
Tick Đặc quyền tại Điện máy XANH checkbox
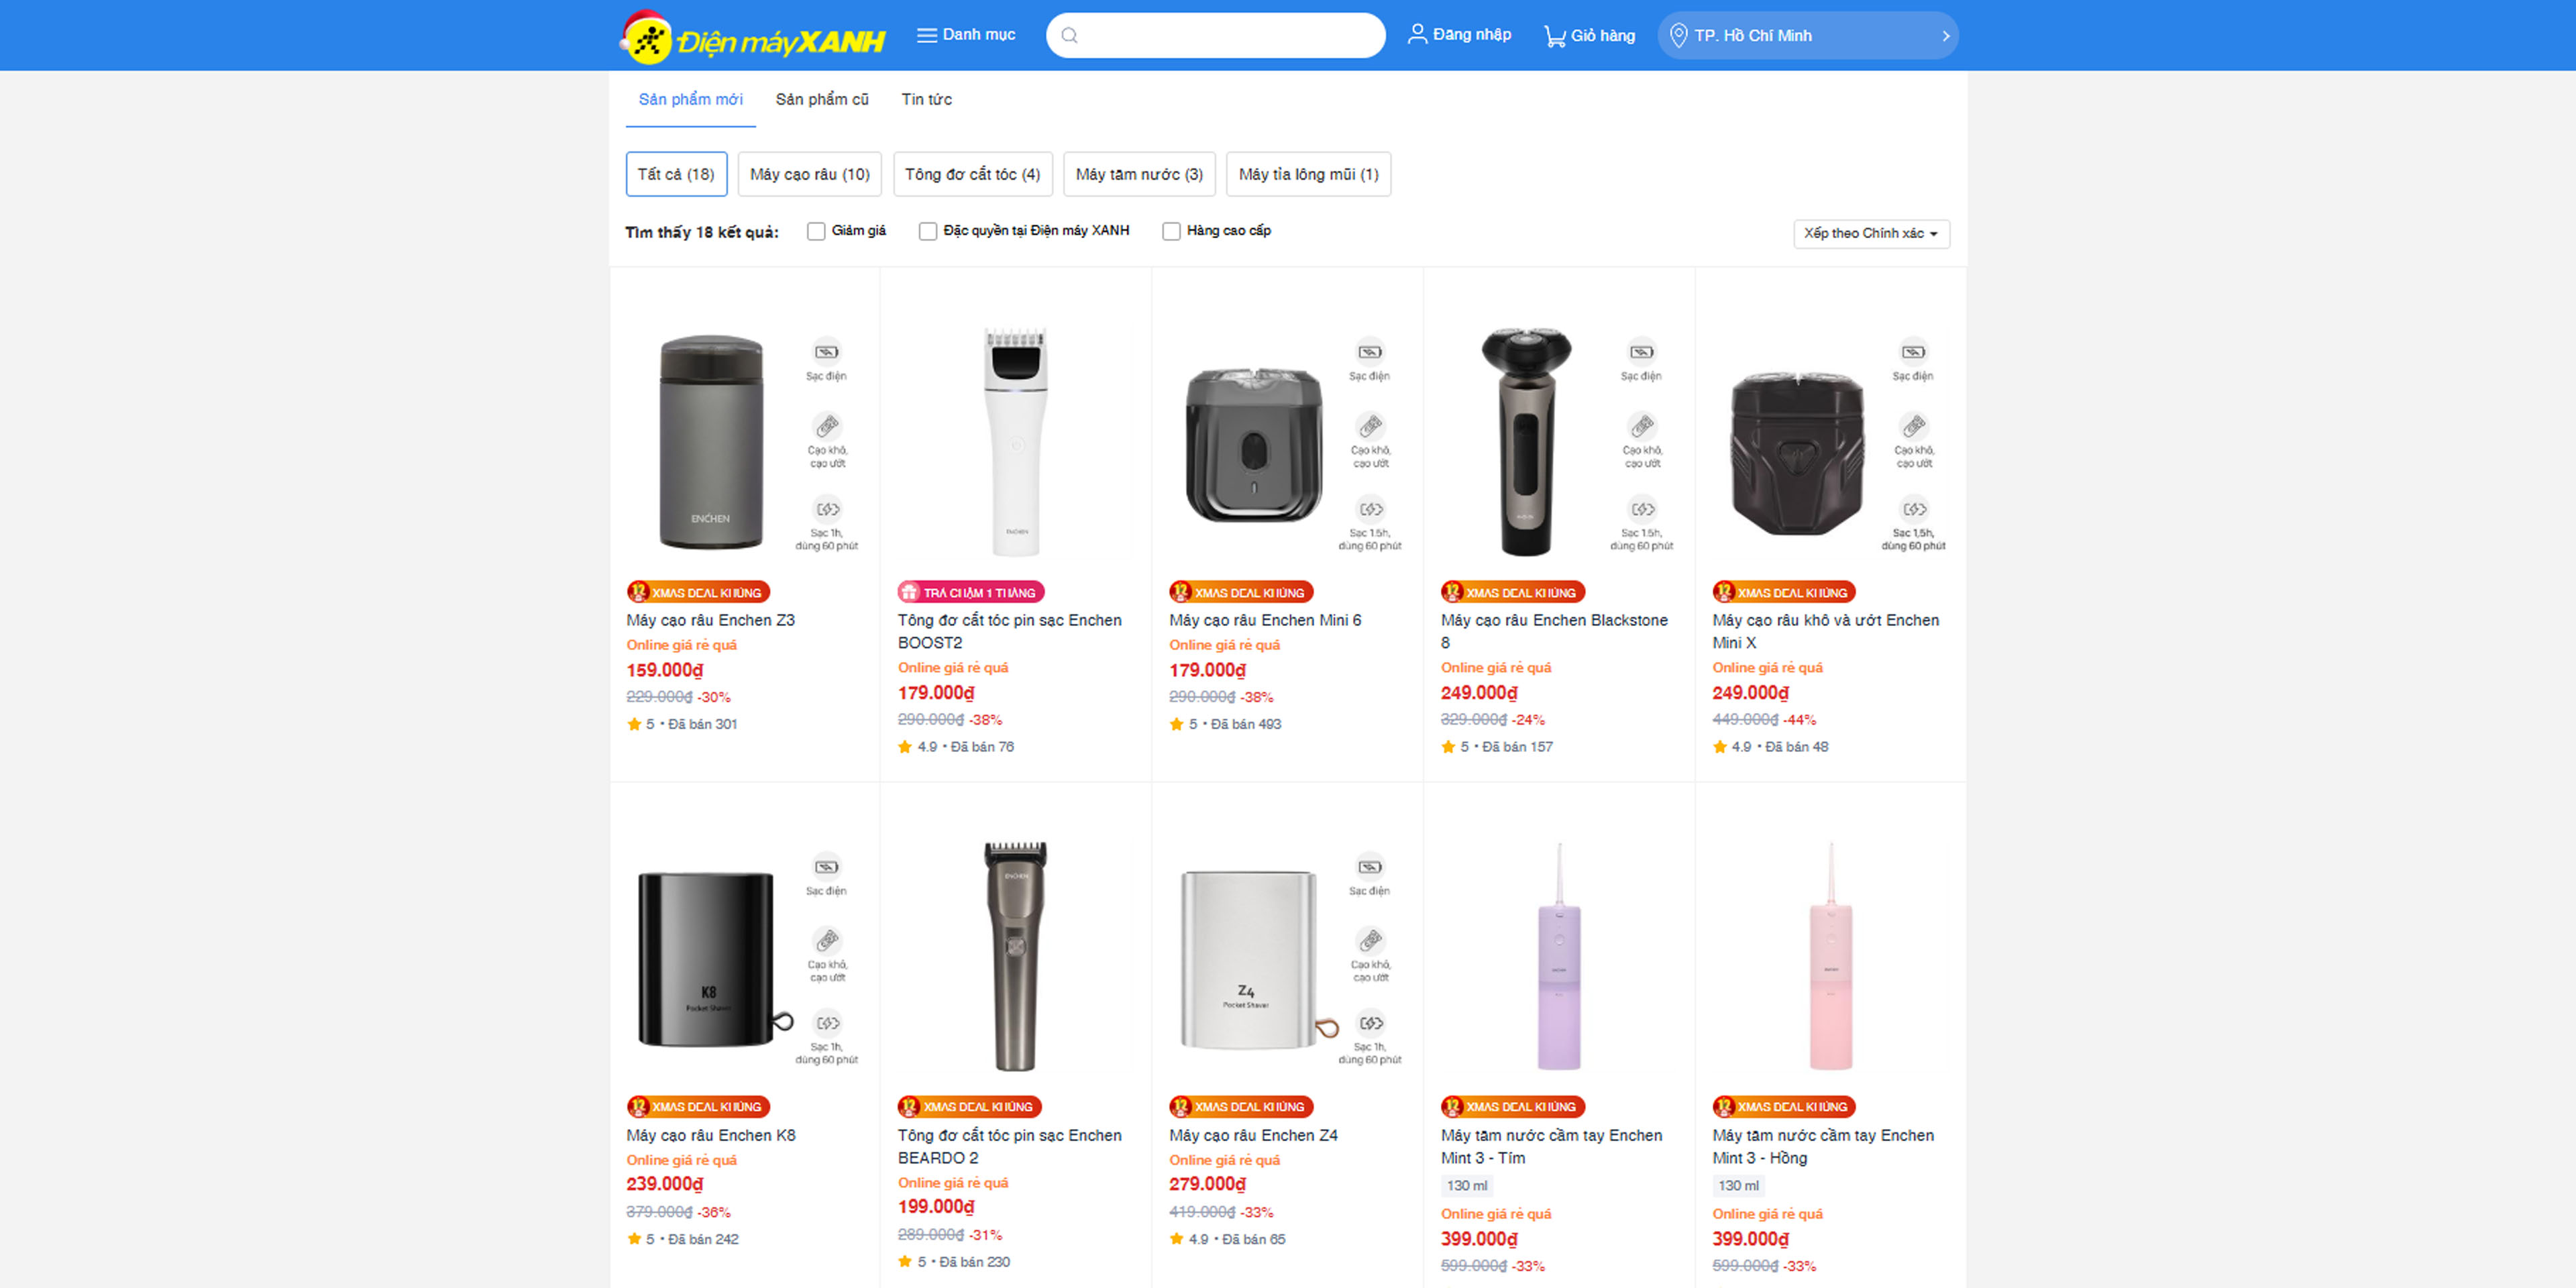(x=927, y=231)
